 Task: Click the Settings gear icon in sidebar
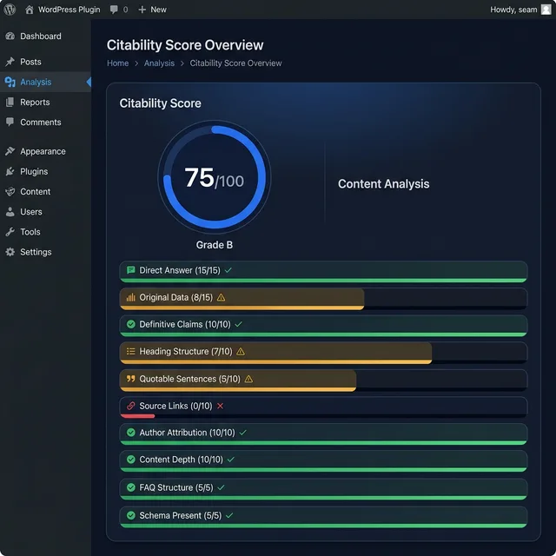point(10,252)
